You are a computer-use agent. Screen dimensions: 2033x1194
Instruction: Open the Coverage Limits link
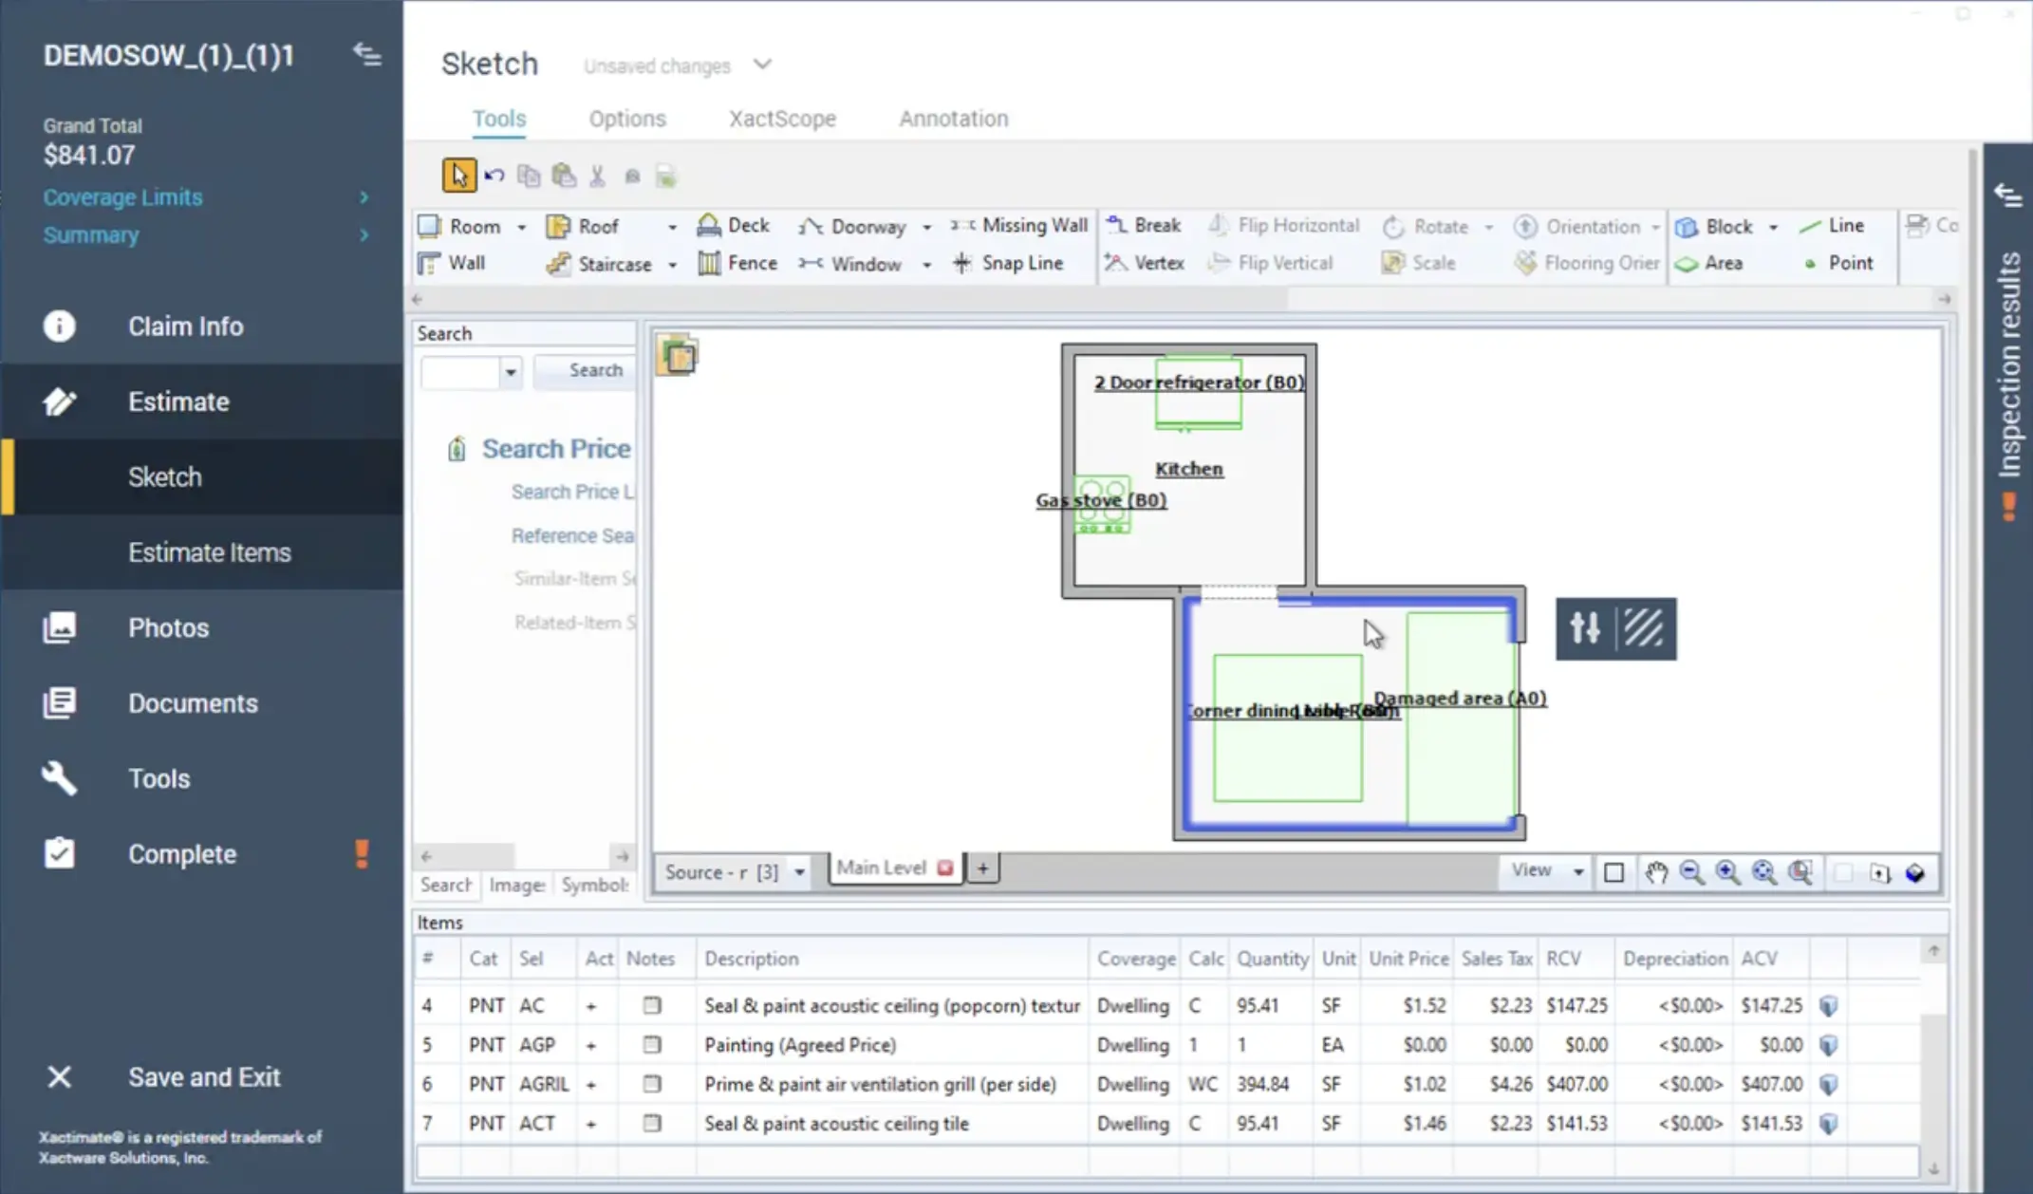pyautogui.click(x=122, y=196)
